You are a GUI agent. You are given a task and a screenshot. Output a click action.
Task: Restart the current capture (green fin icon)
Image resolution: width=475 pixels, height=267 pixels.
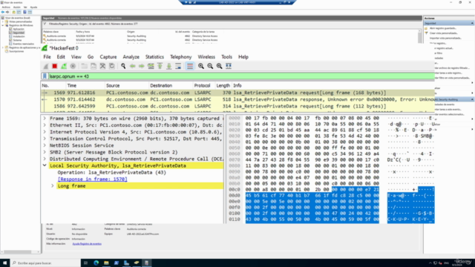coord(64,66)
